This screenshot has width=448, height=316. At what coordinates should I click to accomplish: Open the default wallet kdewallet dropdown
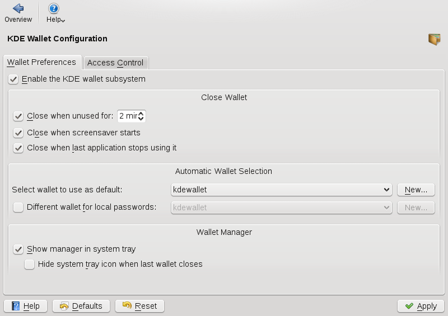[281, 190]
